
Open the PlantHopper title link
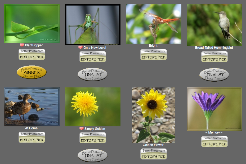click(34, 45)
